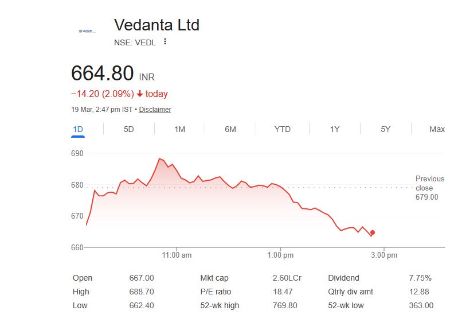
Task: Click the chart's peak near 688
Action: point(160,158)
